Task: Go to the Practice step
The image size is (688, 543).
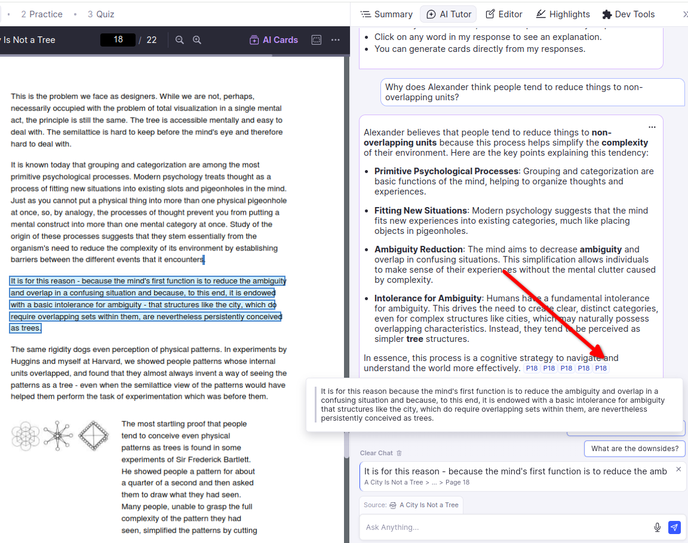Action: click(41, 14)
